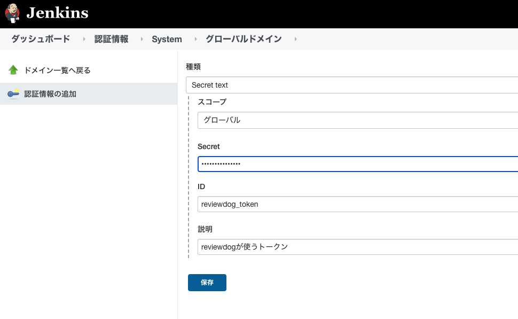Click the 説明 description input field
Image resolution: width=518 pixels, height=319 pixels.
pyautogui.click(x=358, y=247)
